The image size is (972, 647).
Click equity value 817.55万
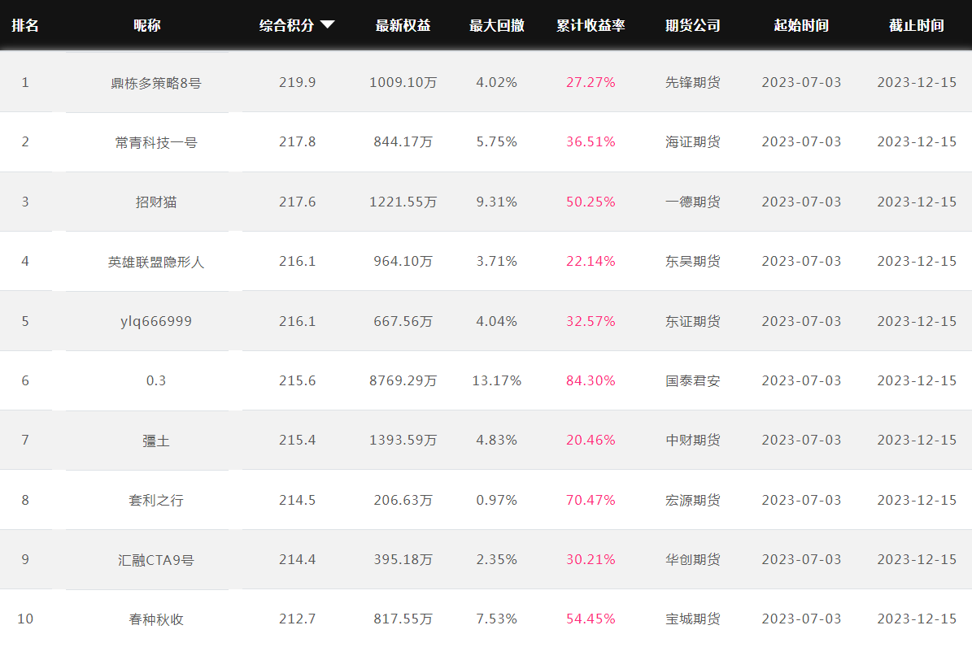(x=403, y=619)
